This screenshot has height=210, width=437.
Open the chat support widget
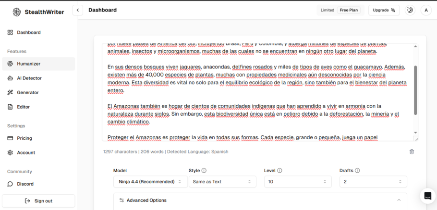[x=427, y=196]
